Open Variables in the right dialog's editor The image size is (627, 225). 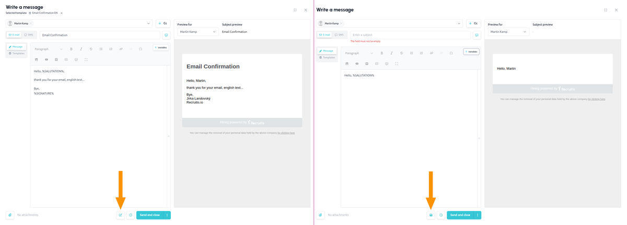[x=471, y=52]
